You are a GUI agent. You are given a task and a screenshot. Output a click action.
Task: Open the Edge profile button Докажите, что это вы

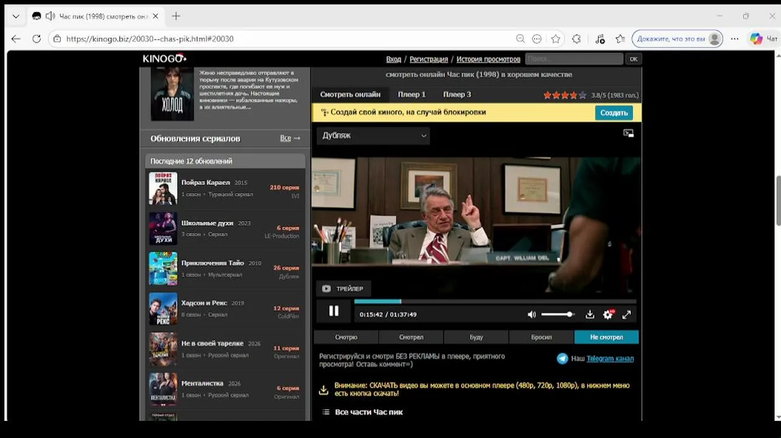click(x=678, y=38)
